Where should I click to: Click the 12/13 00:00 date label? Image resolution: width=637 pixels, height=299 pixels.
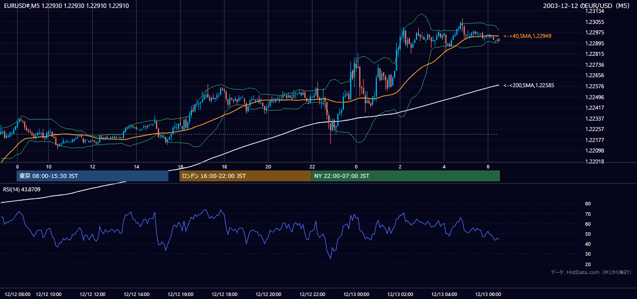[356, 294]
